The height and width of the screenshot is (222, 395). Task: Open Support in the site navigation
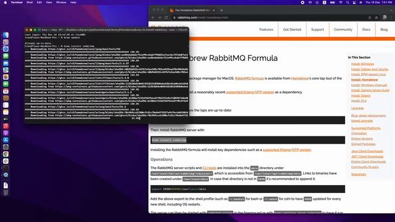(317, 30)
